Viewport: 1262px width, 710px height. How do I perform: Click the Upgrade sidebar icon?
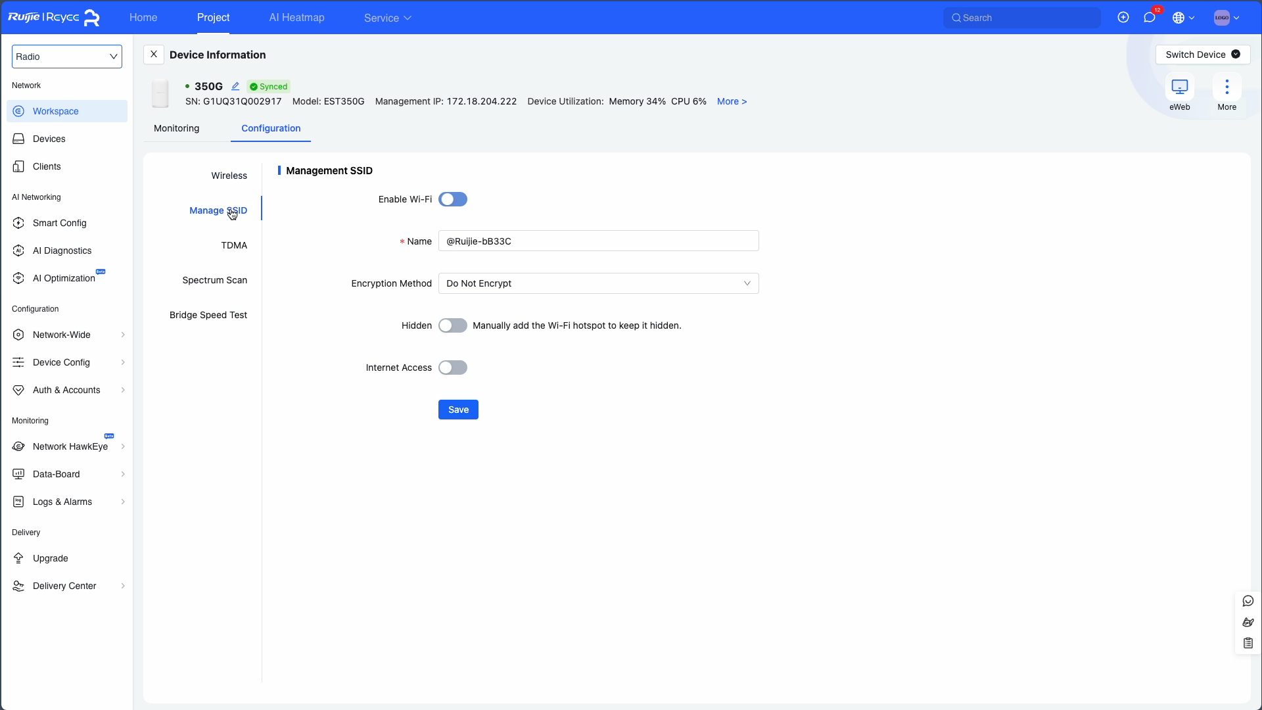pyautogui.click(x=18, y=558)
